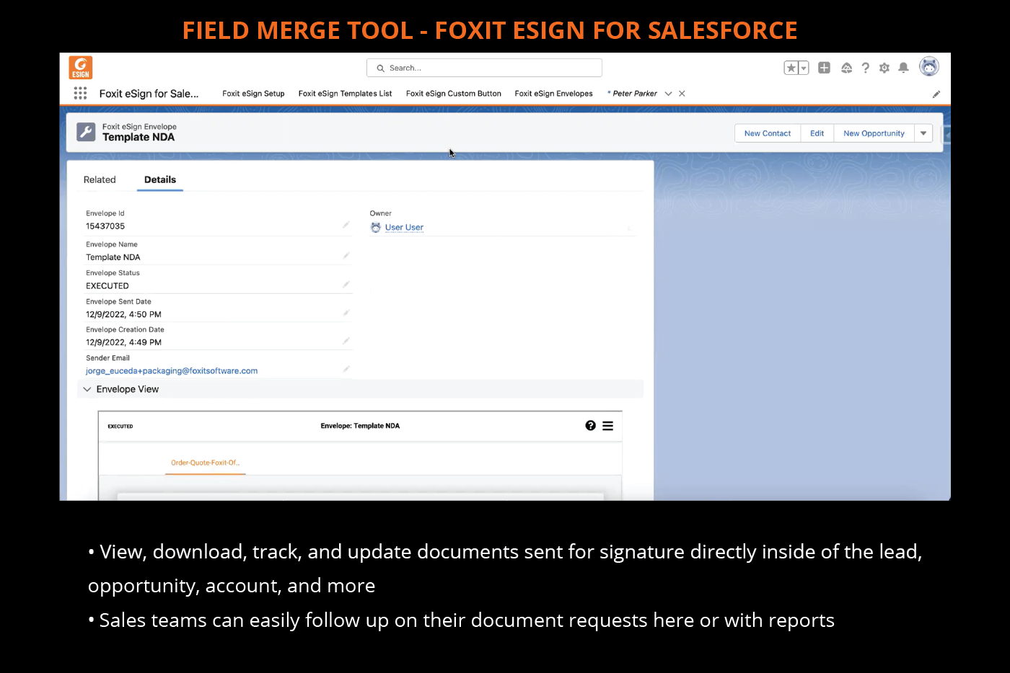Open the Foxit eSign Templates List tab
Image resolution: width=1010 pixels, height=673 pixels.
point(345,93)
